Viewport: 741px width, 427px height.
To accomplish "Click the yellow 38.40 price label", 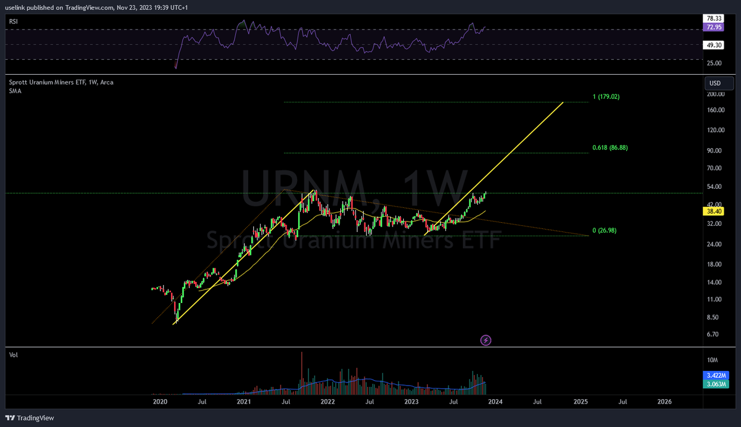I will point(713,211).
